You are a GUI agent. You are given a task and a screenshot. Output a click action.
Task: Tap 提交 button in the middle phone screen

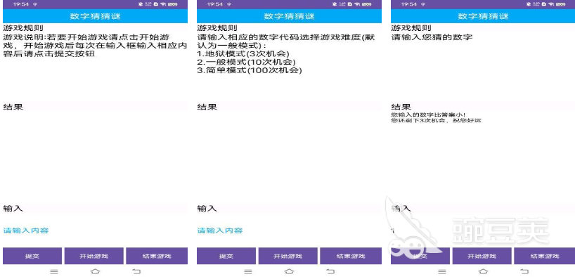pos(226,256)
